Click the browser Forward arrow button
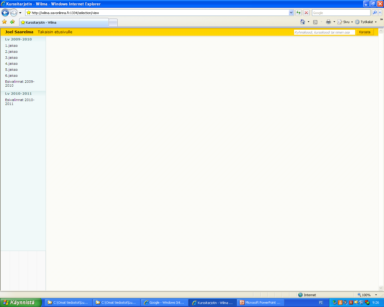 (x=13, y=13)
